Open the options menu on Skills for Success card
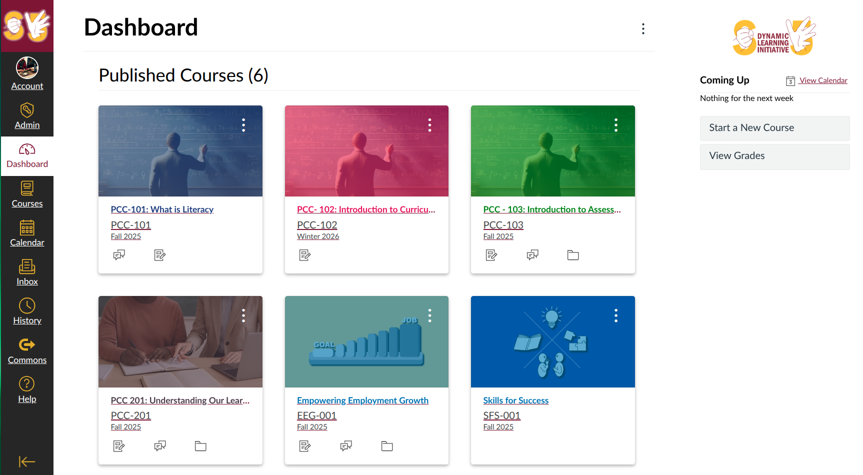The height and width of the screenshot is (475, 863). point(616,315)
